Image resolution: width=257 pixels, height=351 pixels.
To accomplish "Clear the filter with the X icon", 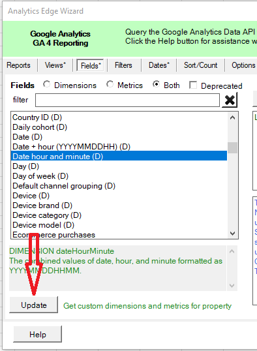I will (230, 100).
